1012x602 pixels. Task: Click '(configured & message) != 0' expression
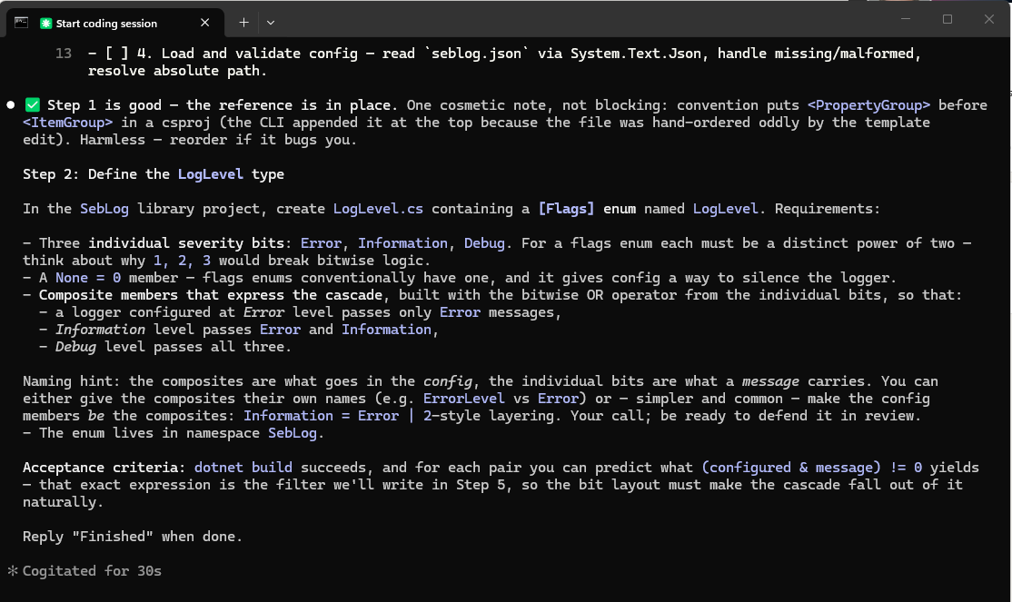812,468
